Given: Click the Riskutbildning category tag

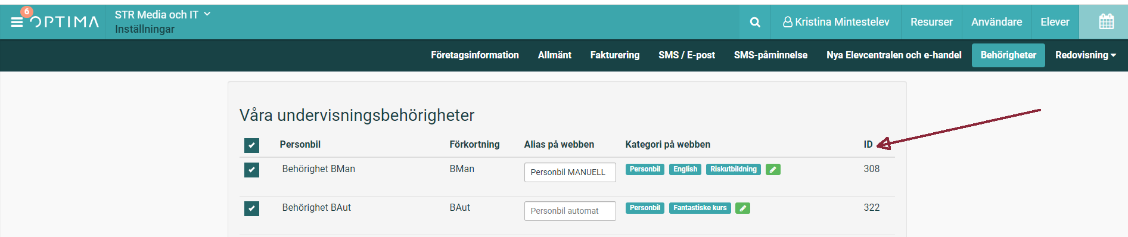Looking at the screenshot, I should click(x=733, y=169).
